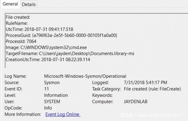The width and height of the screenshot is (188, 121).
Task: Click the CreationUtcTime line
Action: [48, 60]
